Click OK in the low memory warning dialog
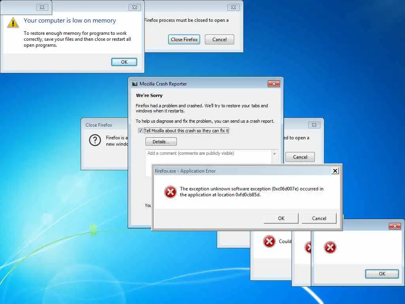 point(124,62)
